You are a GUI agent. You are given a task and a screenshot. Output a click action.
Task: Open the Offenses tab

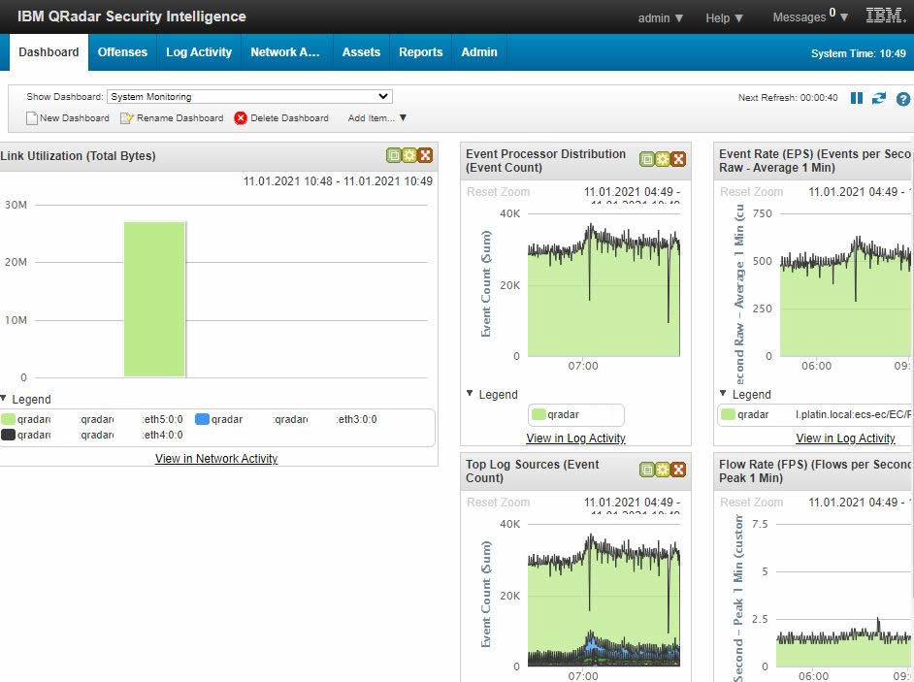click(122, 51)
